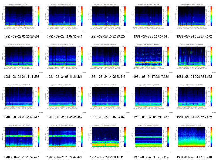Open spectrogram thumbnail dated 1981-08-23 11:09:35.644
The image size is (216, 161).
click(x=65, y=18)
